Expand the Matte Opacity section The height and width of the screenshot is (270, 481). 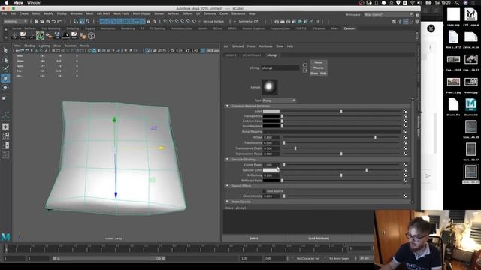point(227,202)
